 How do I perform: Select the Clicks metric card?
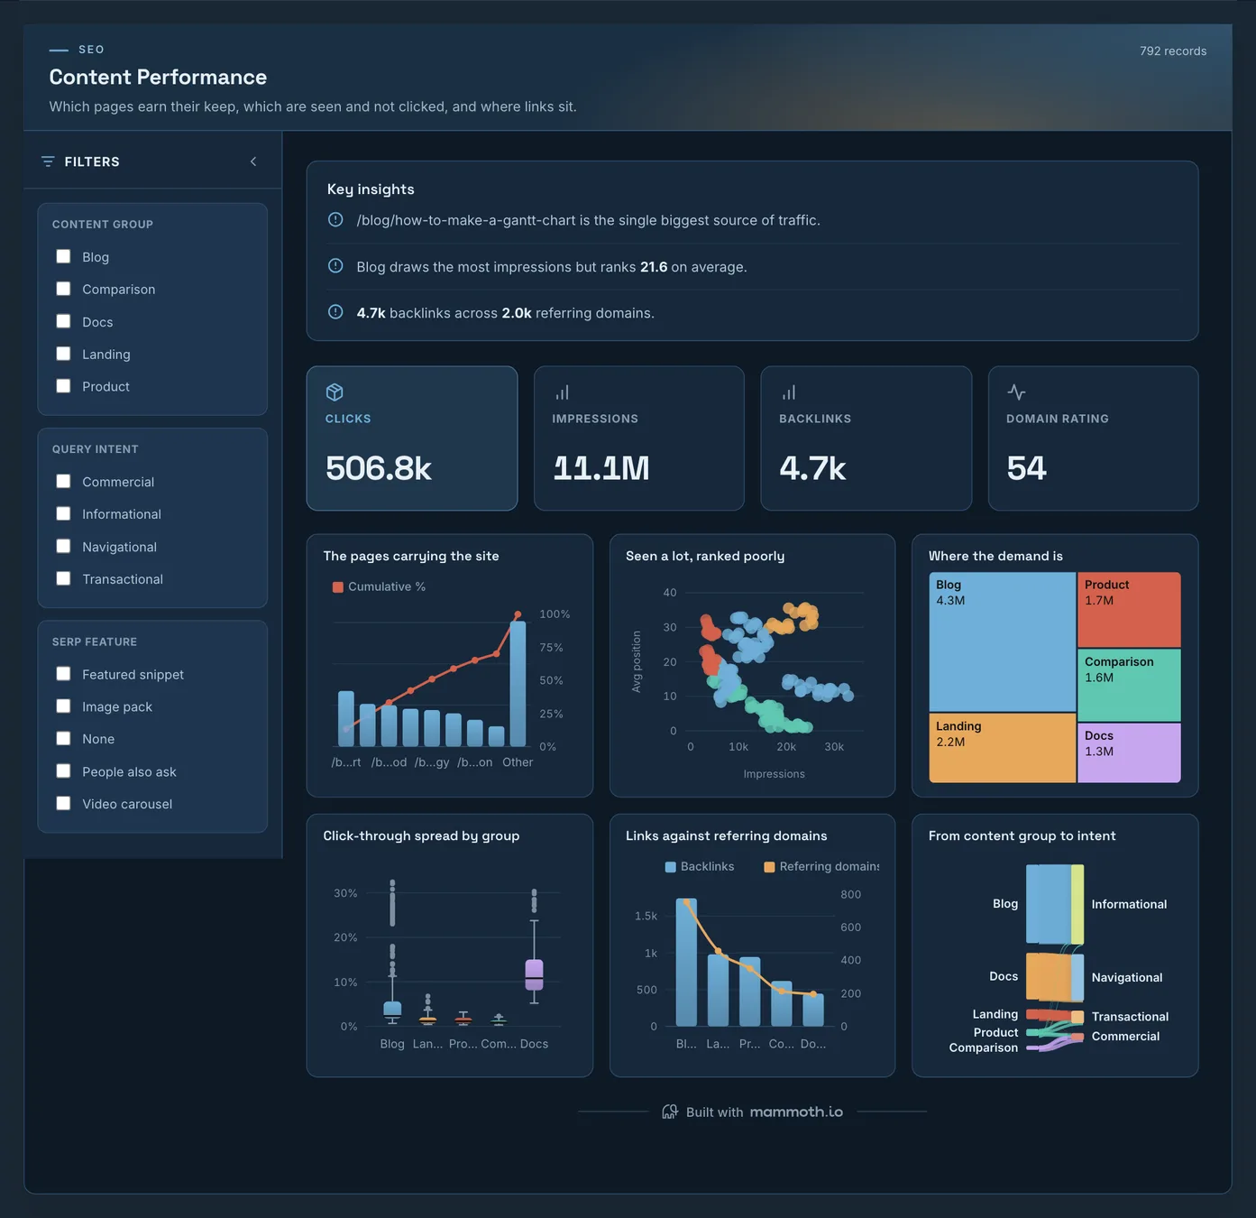coord(412,438)
